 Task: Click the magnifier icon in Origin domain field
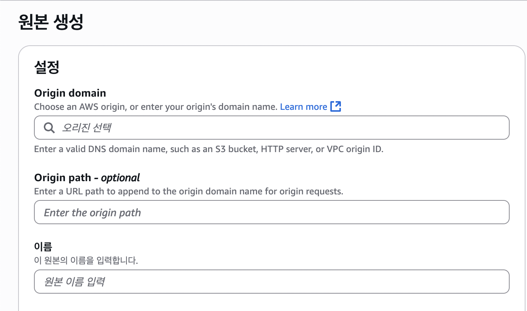click(49, 128)
